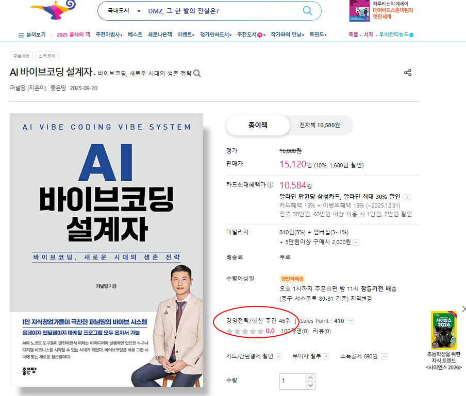The height and width of the screenshot is (396, 466).
Task: Expand the Sales Point details arrow
Action: [351, 321]
